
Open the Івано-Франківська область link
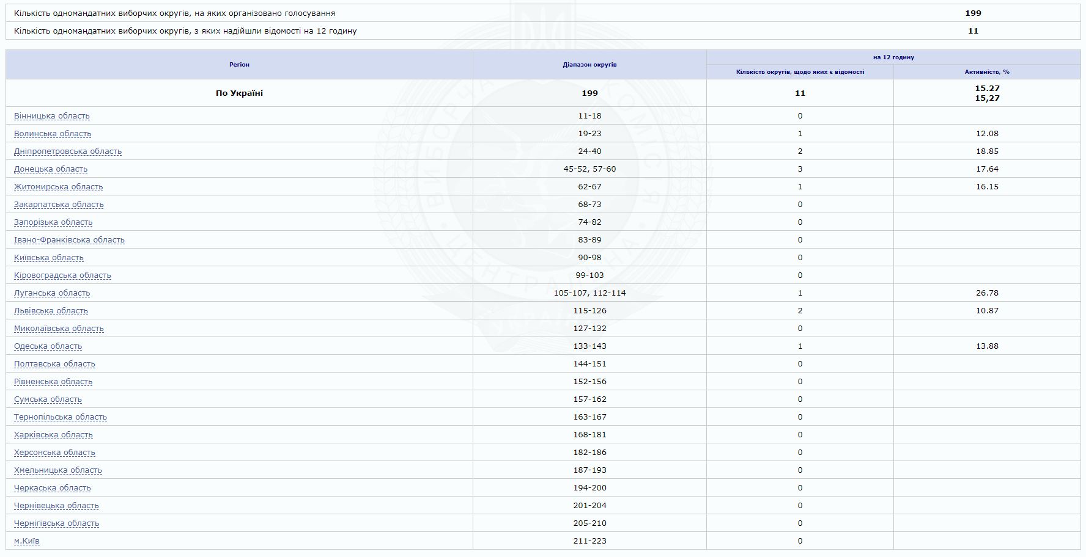[68, 240]
